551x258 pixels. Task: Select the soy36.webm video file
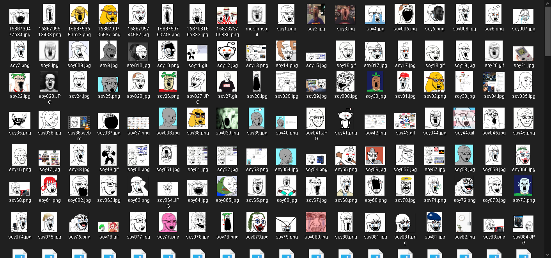click(x=79, y=122)
